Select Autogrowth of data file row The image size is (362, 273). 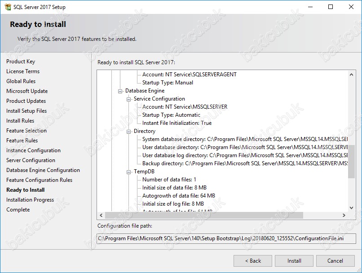[179, 196]
